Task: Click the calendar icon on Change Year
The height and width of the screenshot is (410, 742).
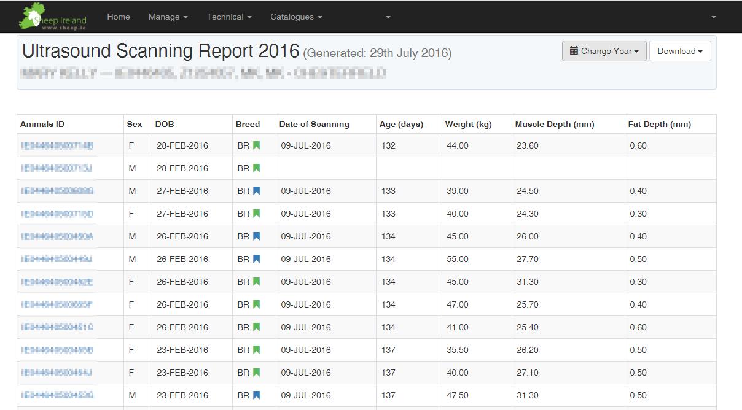Action: tap(574, 51)
